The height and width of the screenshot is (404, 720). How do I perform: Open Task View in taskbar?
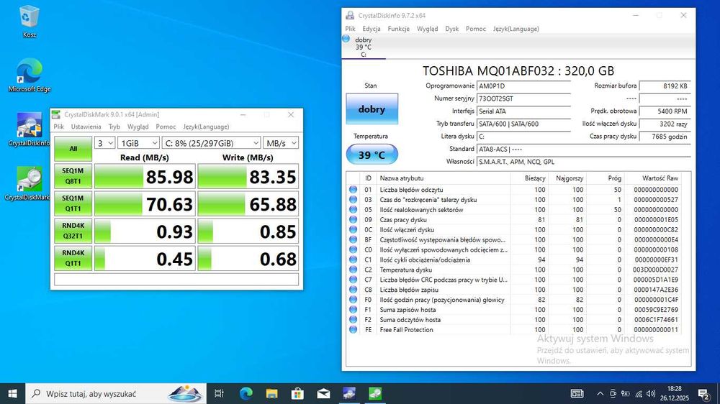tap(219, 393)
